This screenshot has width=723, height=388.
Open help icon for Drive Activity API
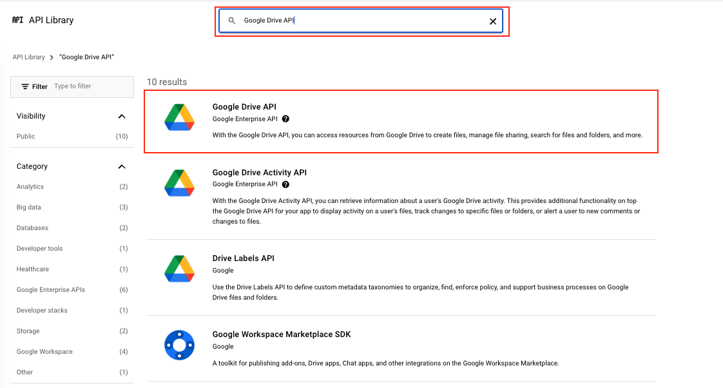tap(286, 184)
